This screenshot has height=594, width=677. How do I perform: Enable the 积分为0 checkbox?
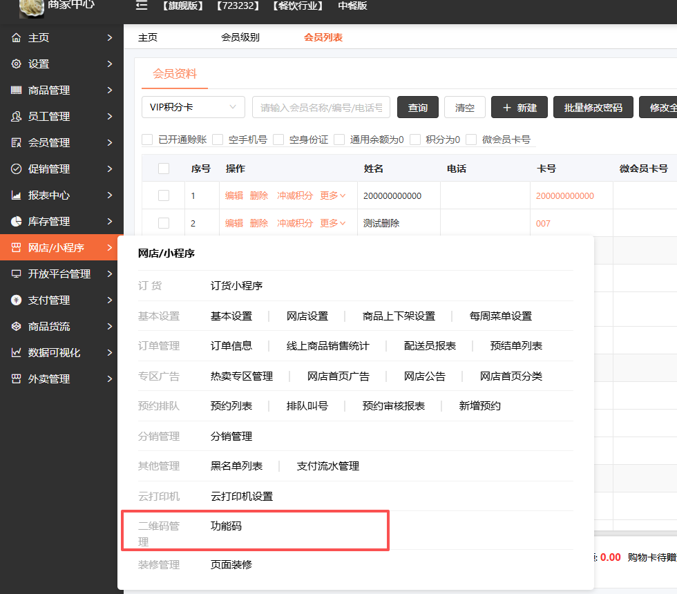click(415, 140)
